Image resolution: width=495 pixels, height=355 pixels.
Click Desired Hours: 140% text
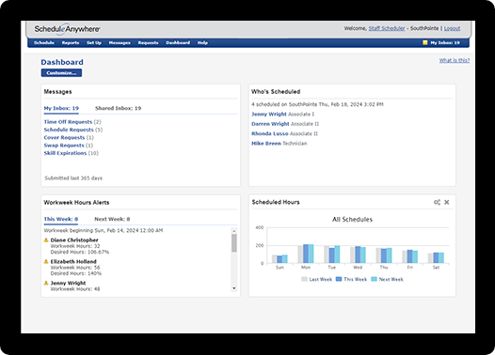(76, 273)
